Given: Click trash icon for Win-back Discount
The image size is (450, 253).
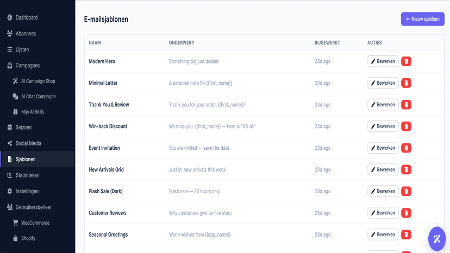Looking at the screenshot, I should click(x=406, y=126).
